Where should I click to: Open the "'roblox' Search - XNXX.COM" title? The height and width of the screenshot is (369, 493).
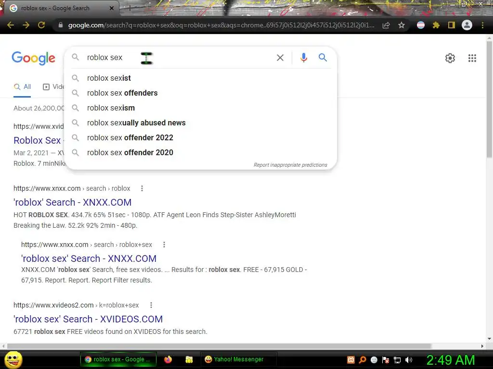[x=72, y=202]
